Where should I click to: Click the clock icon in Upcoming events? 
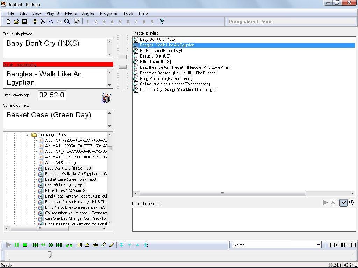tap(351, 202)
